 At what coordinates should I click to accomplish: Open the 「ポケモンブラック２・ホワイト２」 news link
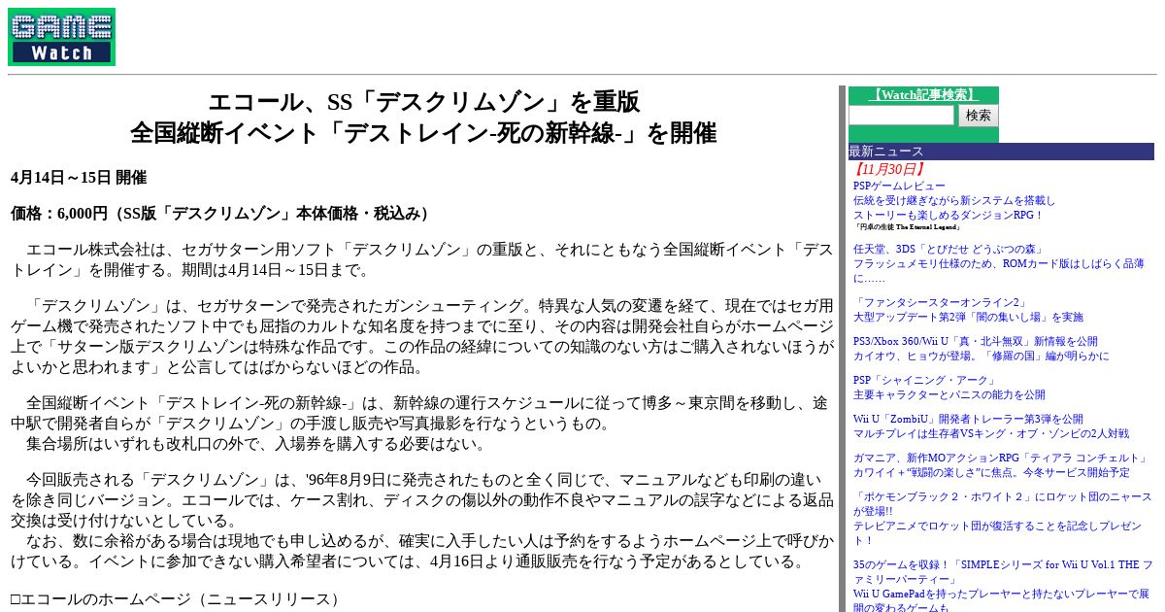pyautogui.click(x=1002, y=503)
